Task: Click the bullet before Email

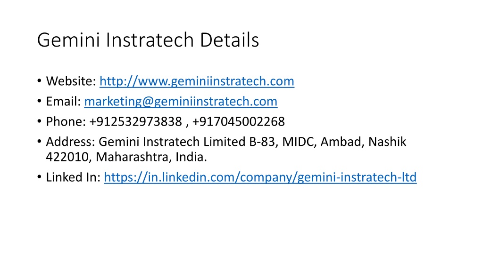Action: tap(39, 102)
